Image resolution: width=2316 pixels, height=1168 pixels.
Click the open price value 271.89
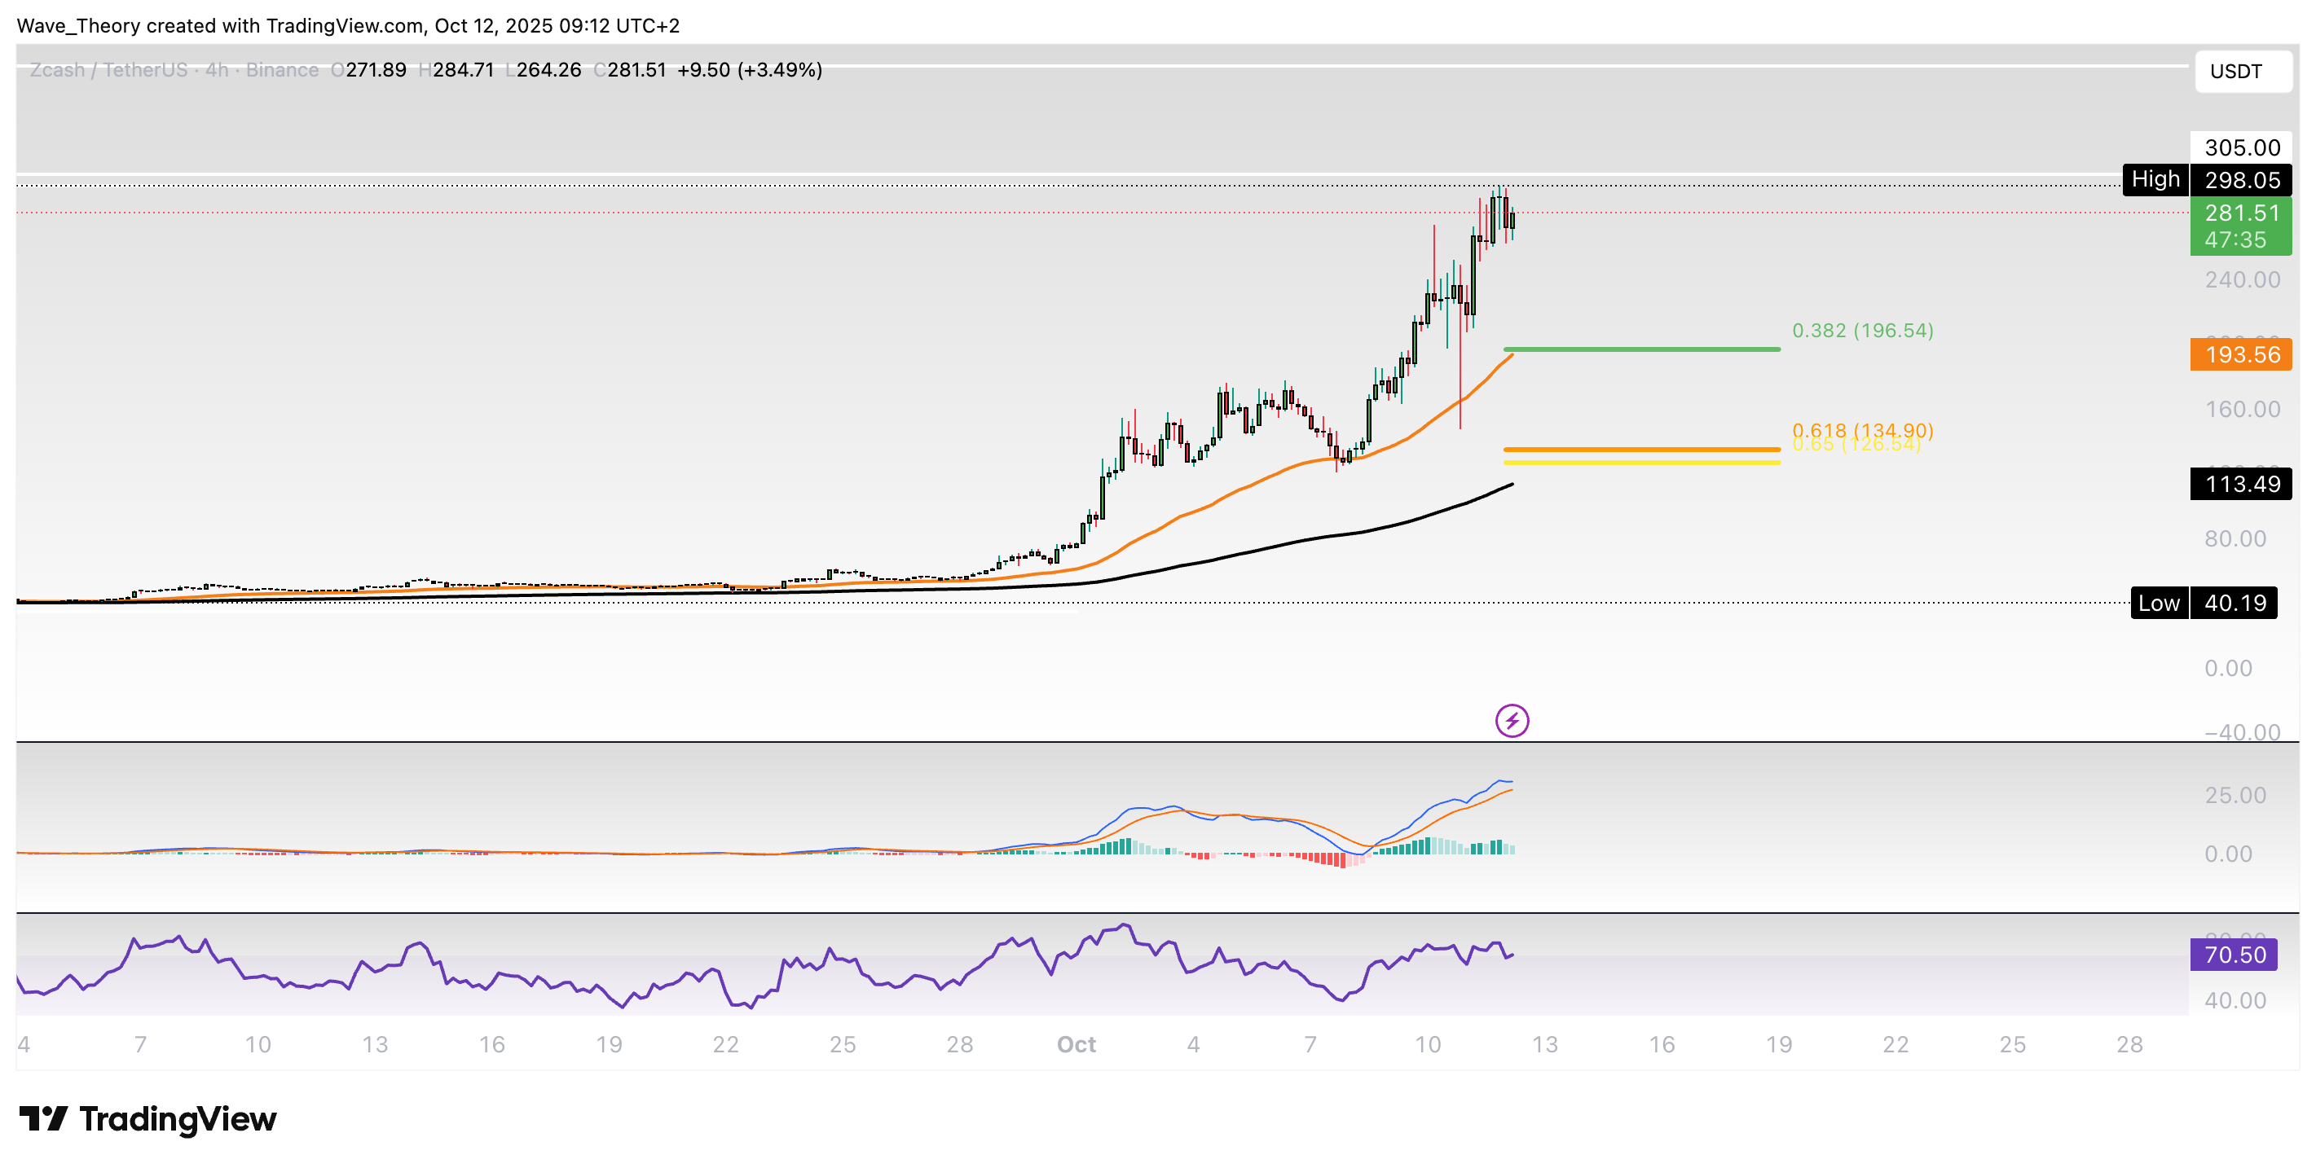375,69
